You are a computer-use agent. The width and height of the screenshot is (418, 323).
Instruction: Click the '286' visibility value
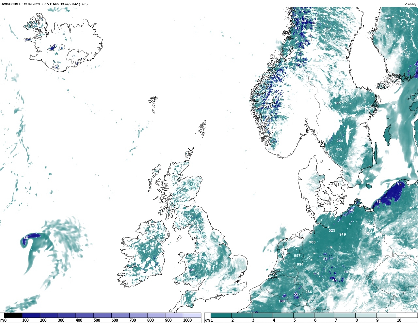point(309,292)
